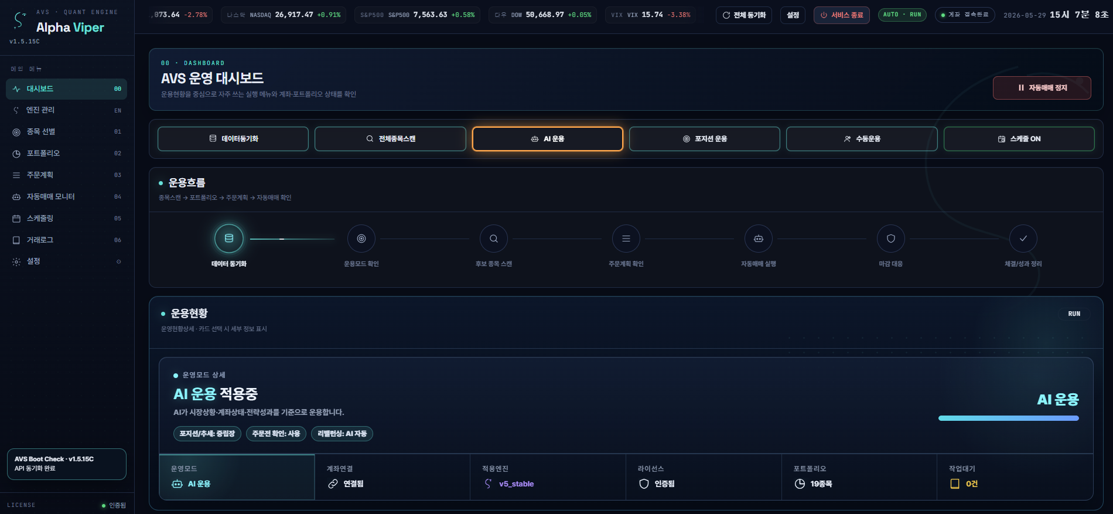
Task: Click the top bar 설정 button
Action: [793, 15]
